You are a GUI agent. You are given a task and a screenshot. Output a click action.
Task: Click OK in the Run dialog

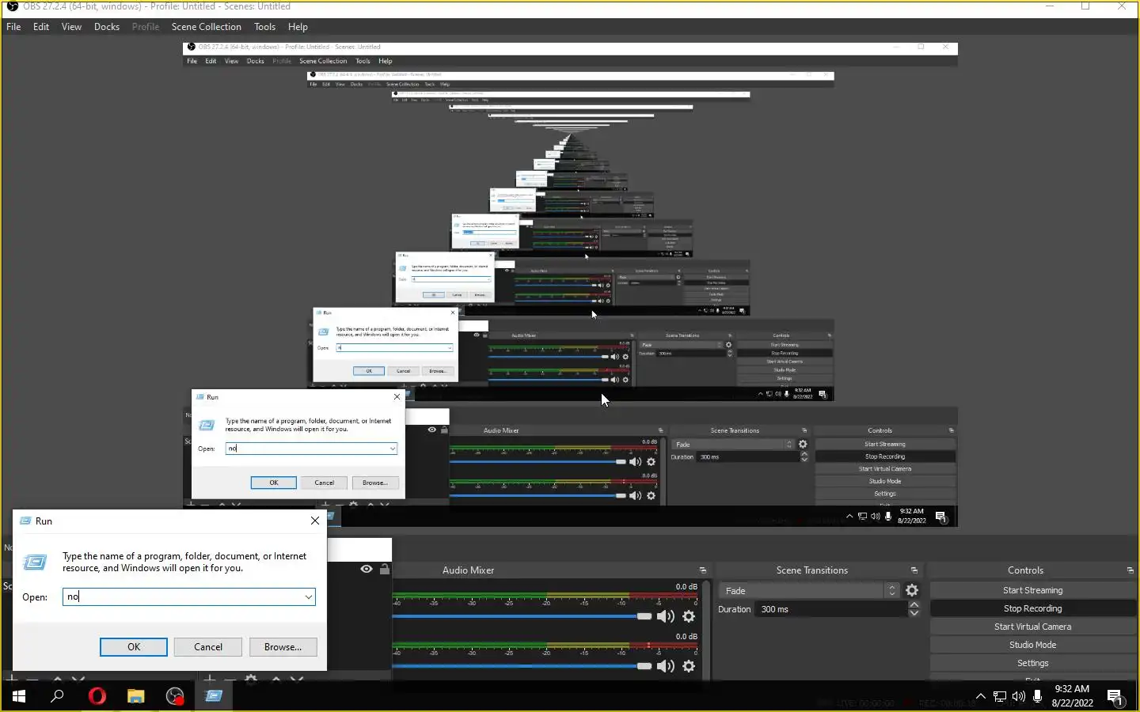(134, 647)
